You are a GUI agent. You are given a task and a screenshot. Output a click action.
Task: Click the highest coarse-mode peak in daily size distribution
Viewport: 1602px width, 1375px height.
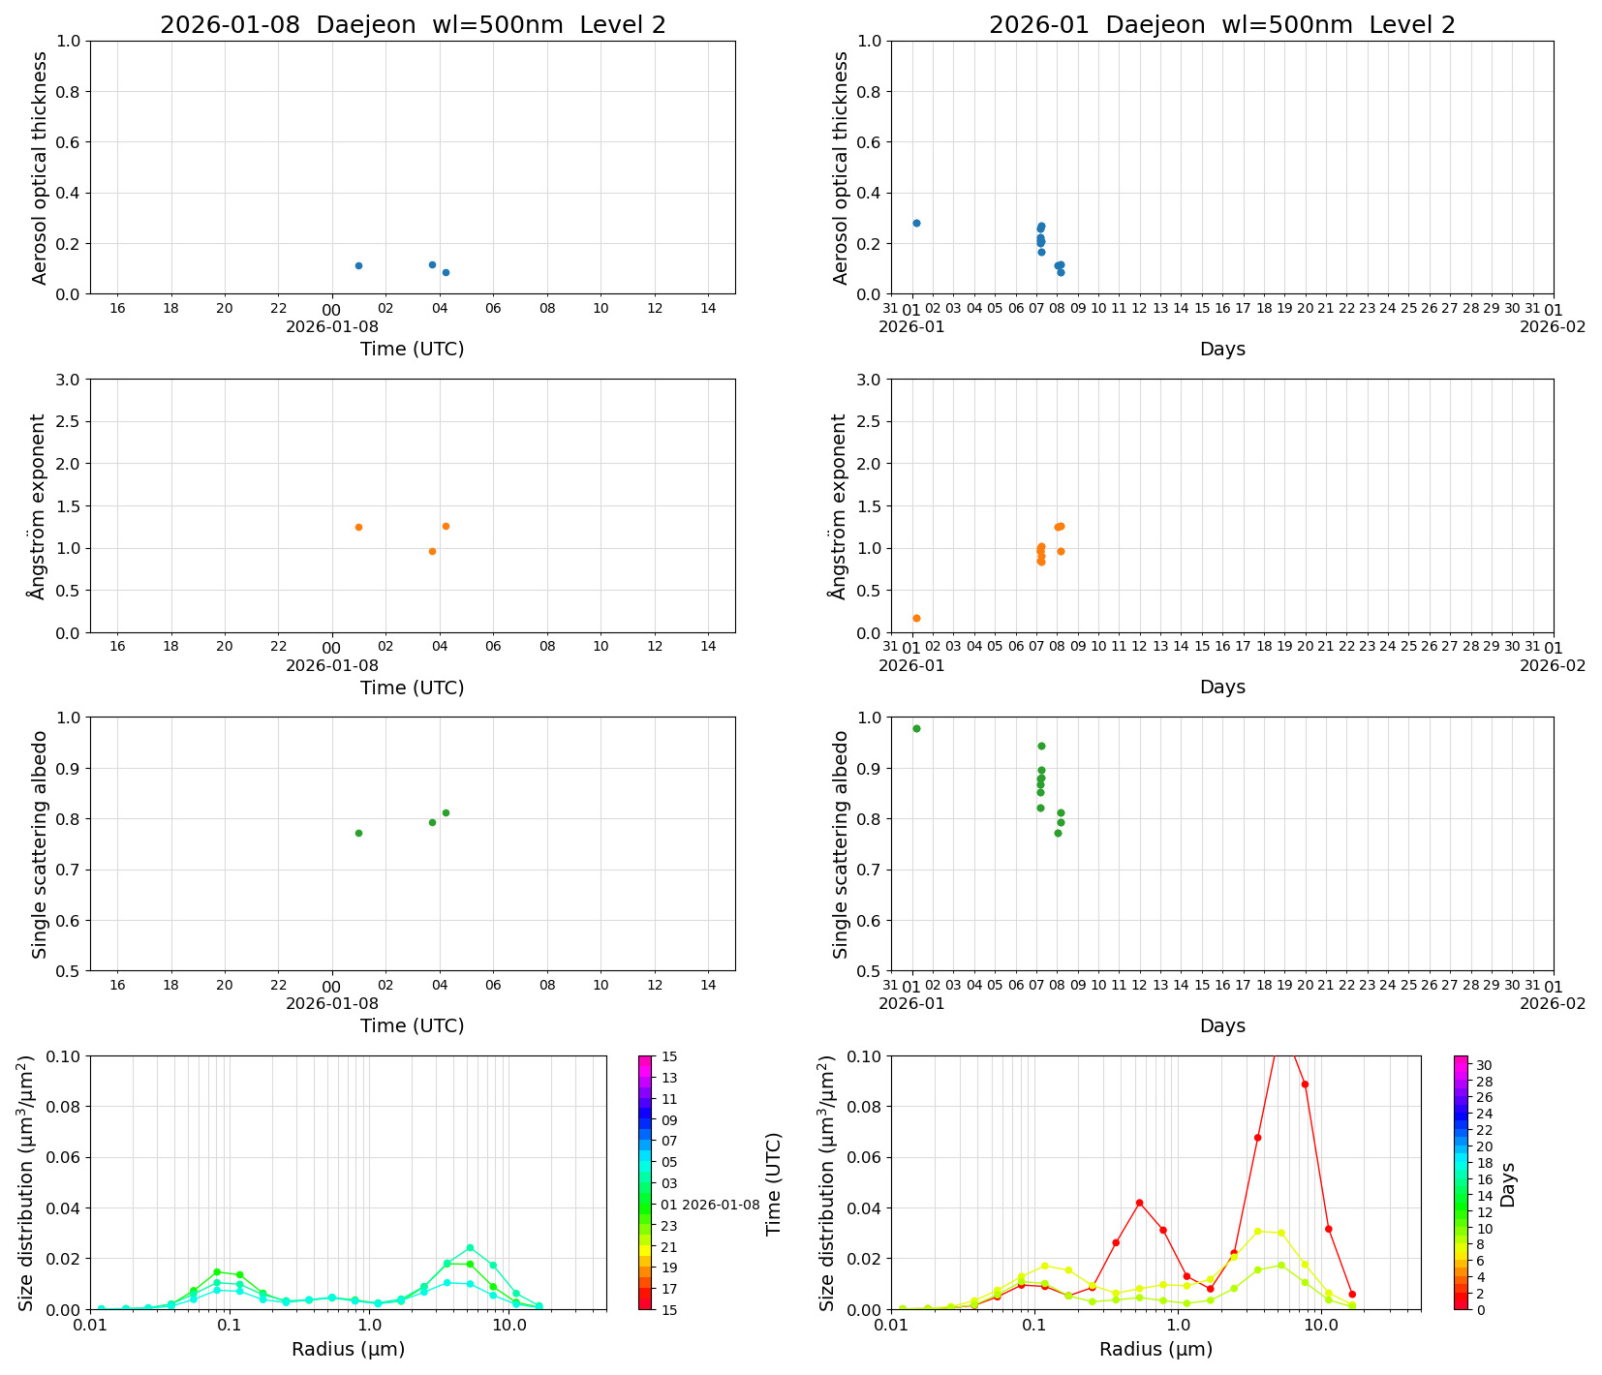(x=470, y=1247)
